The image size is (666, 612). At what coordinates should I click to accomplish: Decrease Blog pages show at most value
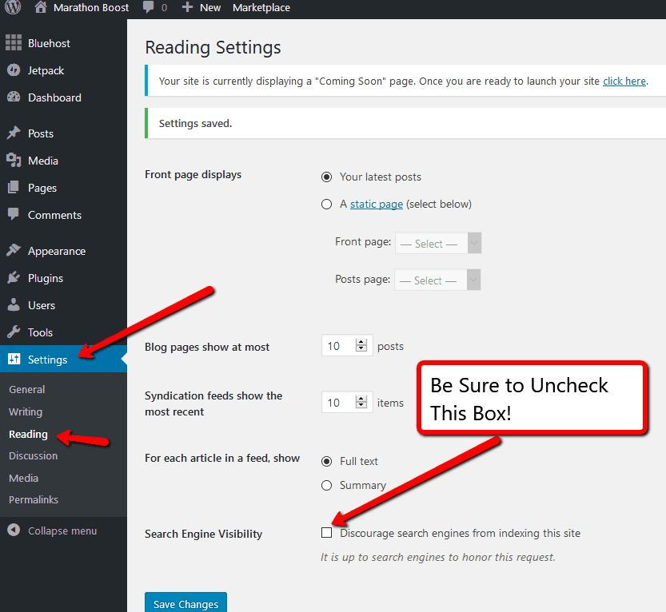point(361,348)
